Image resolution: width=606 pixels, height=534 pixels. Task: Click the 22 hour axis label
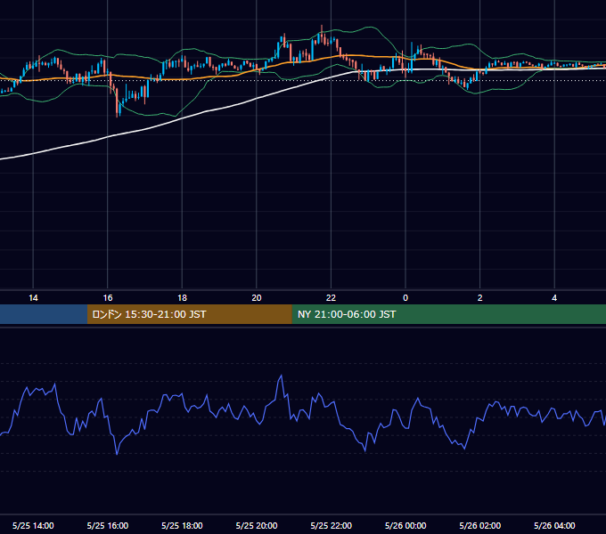(331, 298)
